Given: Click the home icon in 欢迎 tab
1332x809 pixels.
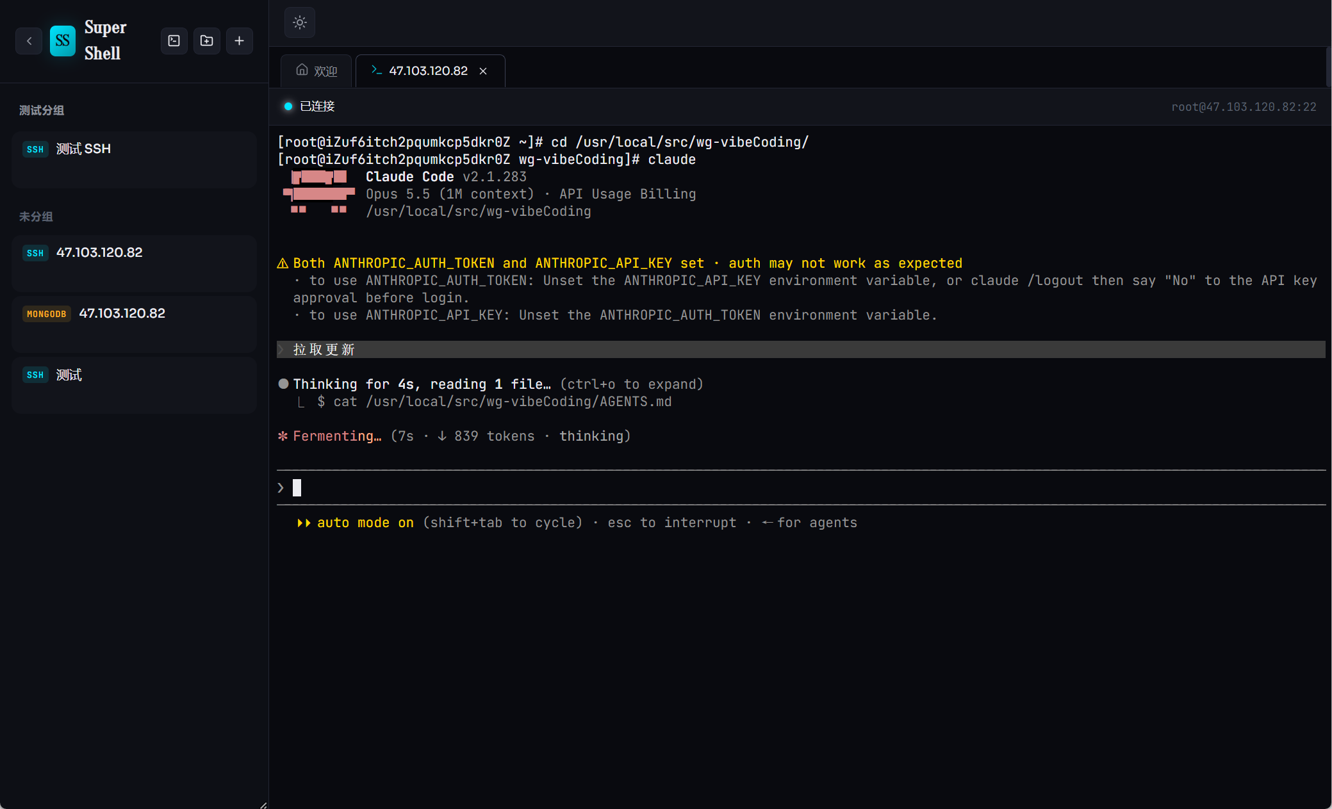Looking at the screenshot, I should pyautogui.click(x=302, y=70).
